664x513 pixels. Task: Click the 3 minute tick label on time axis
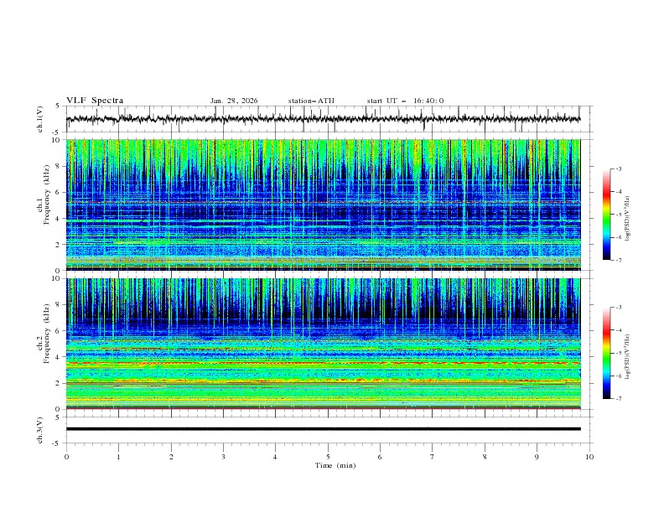tap(223, 457)
